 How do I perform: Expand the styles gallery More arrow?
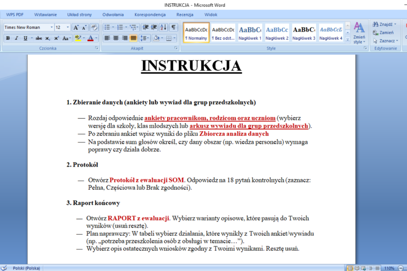point(348,39)
